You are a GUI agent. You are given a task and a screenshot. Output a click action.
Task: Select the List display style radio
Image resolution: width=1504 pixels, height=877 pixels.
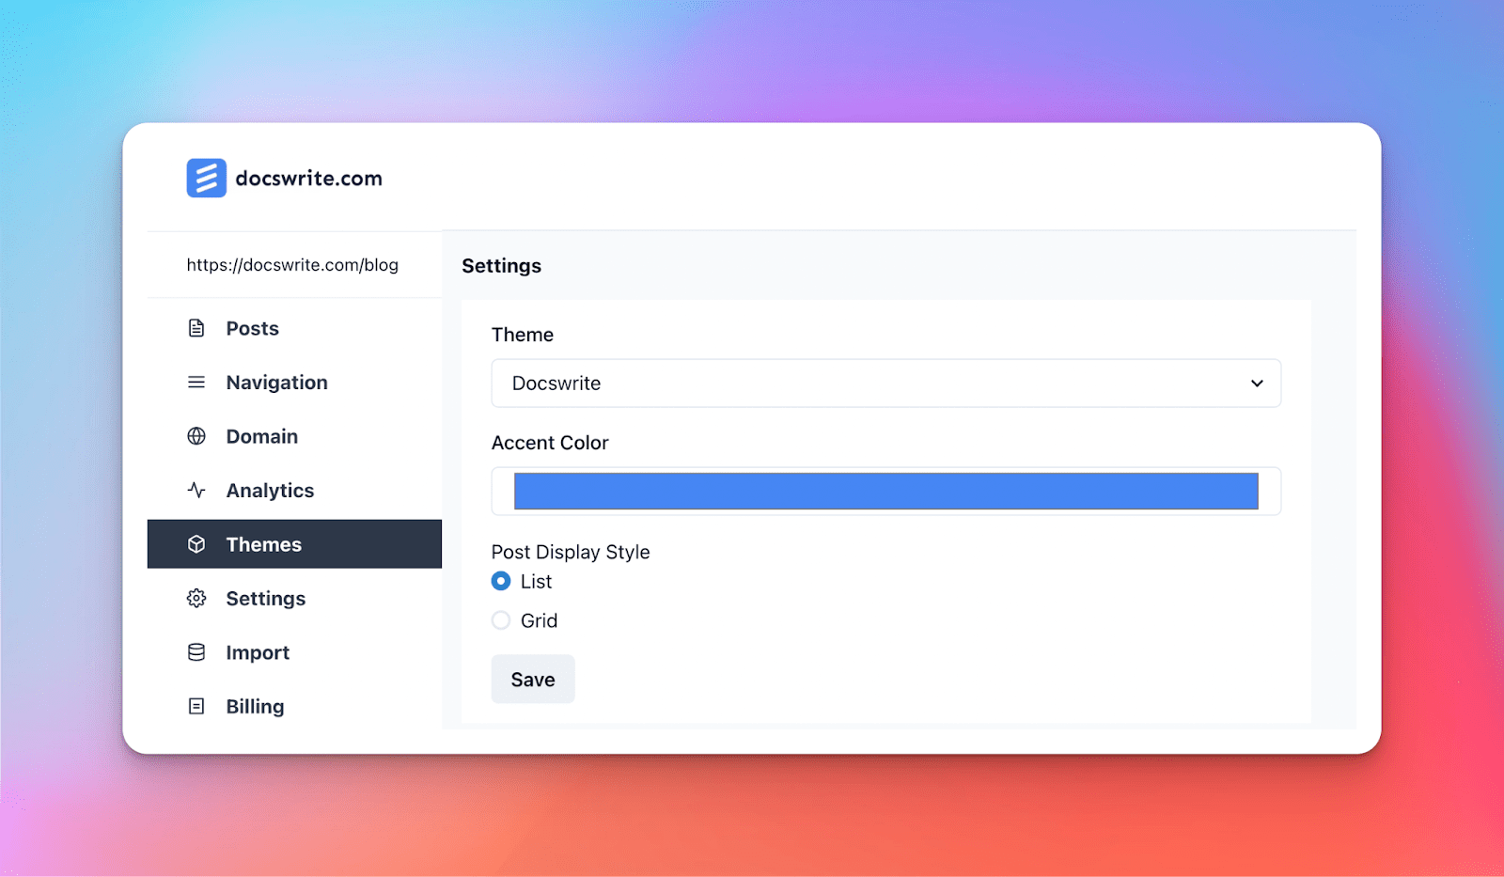[x=501, y=581]
